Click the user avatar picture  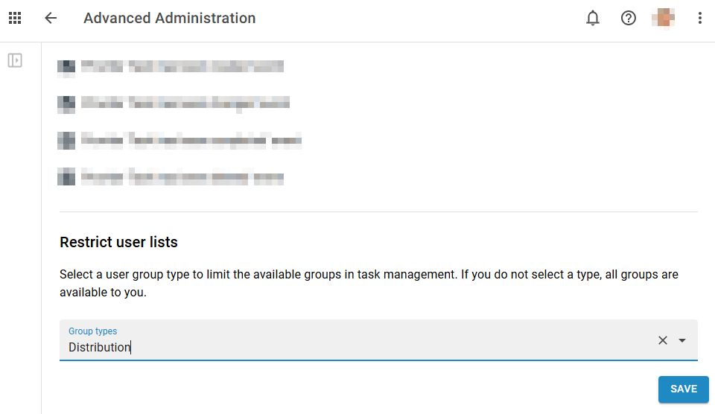663,19
